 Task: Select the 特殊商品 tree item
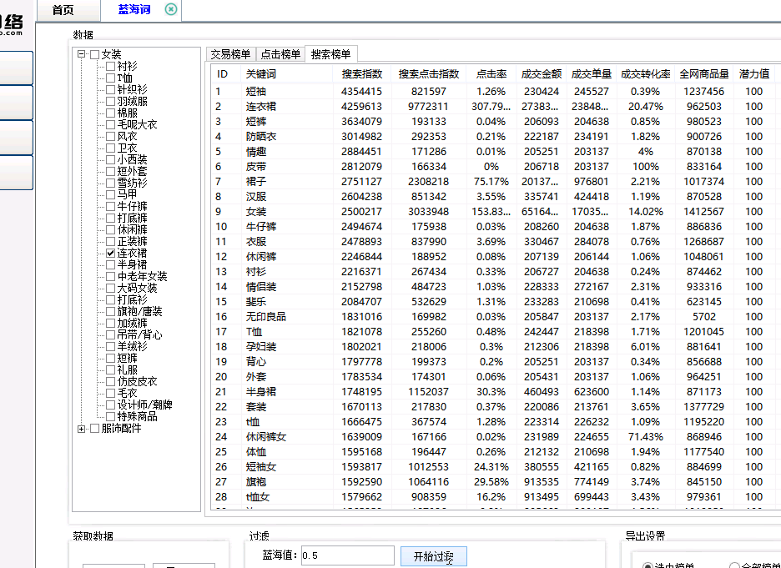137,416
